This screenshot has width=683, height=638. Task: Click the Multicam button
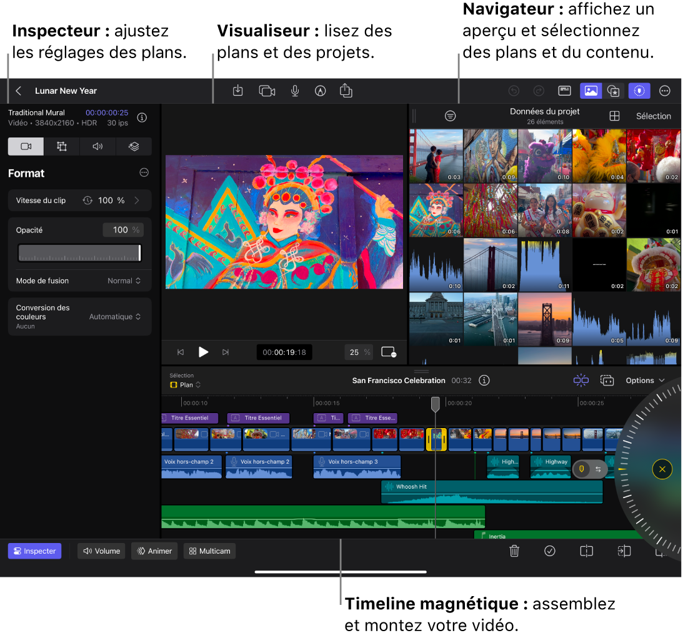(209, 551)
